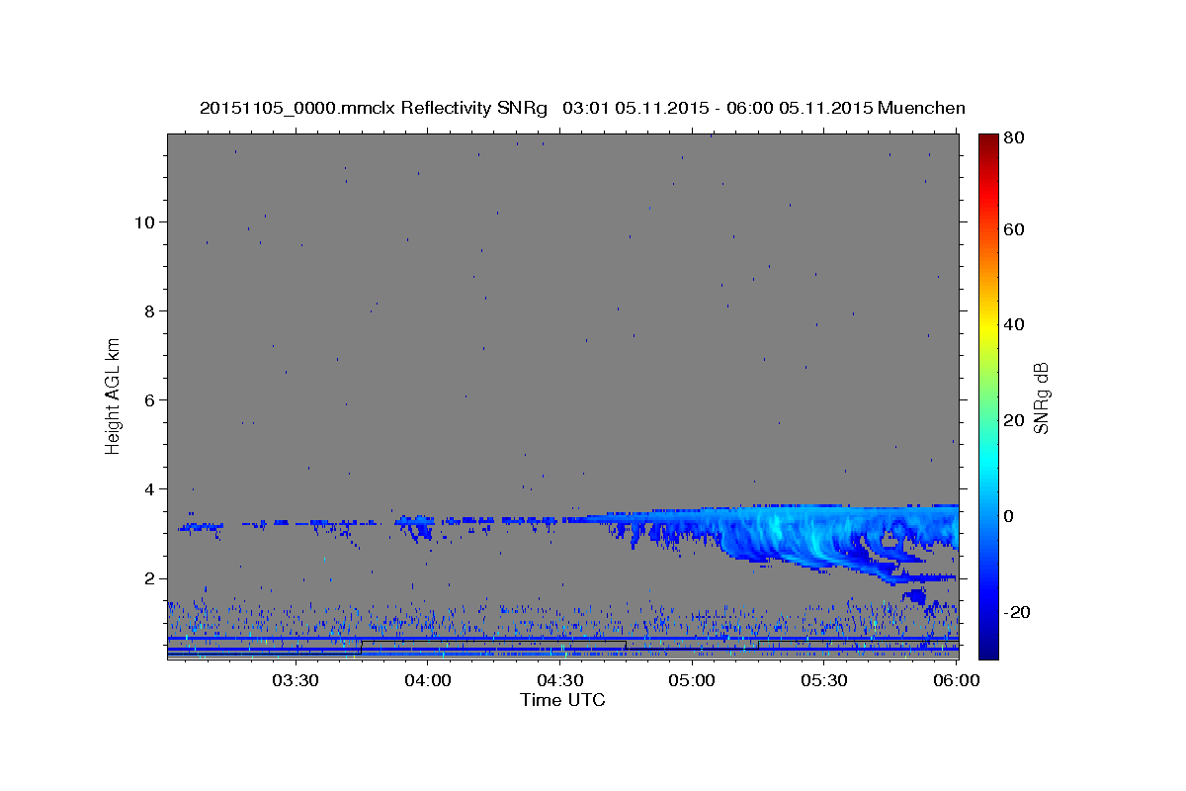Image resolution: width=1186 pixels, height=791 pixels.
Task: Click the colorbar value 60
Action: pyautogui.click(x=1014, y=229)
